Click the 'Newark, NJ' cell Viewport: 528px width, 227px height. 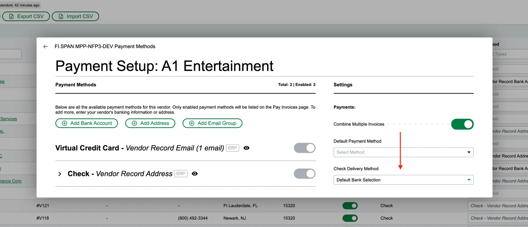[x=235, y=218]
